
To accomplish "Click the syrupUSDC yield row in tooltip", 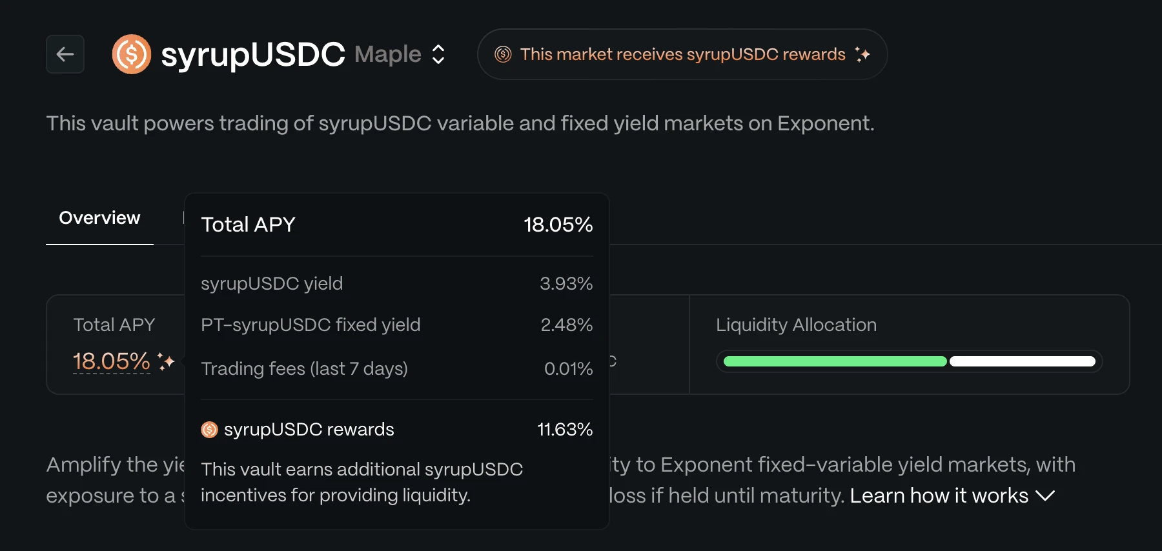I will pos(396,283).
